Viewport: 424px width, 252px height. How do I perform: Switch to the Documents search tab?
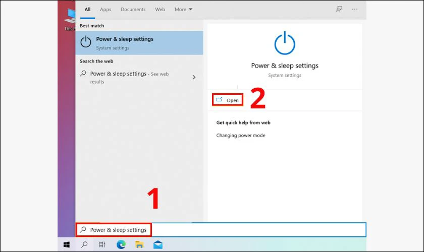coord(133,10)
